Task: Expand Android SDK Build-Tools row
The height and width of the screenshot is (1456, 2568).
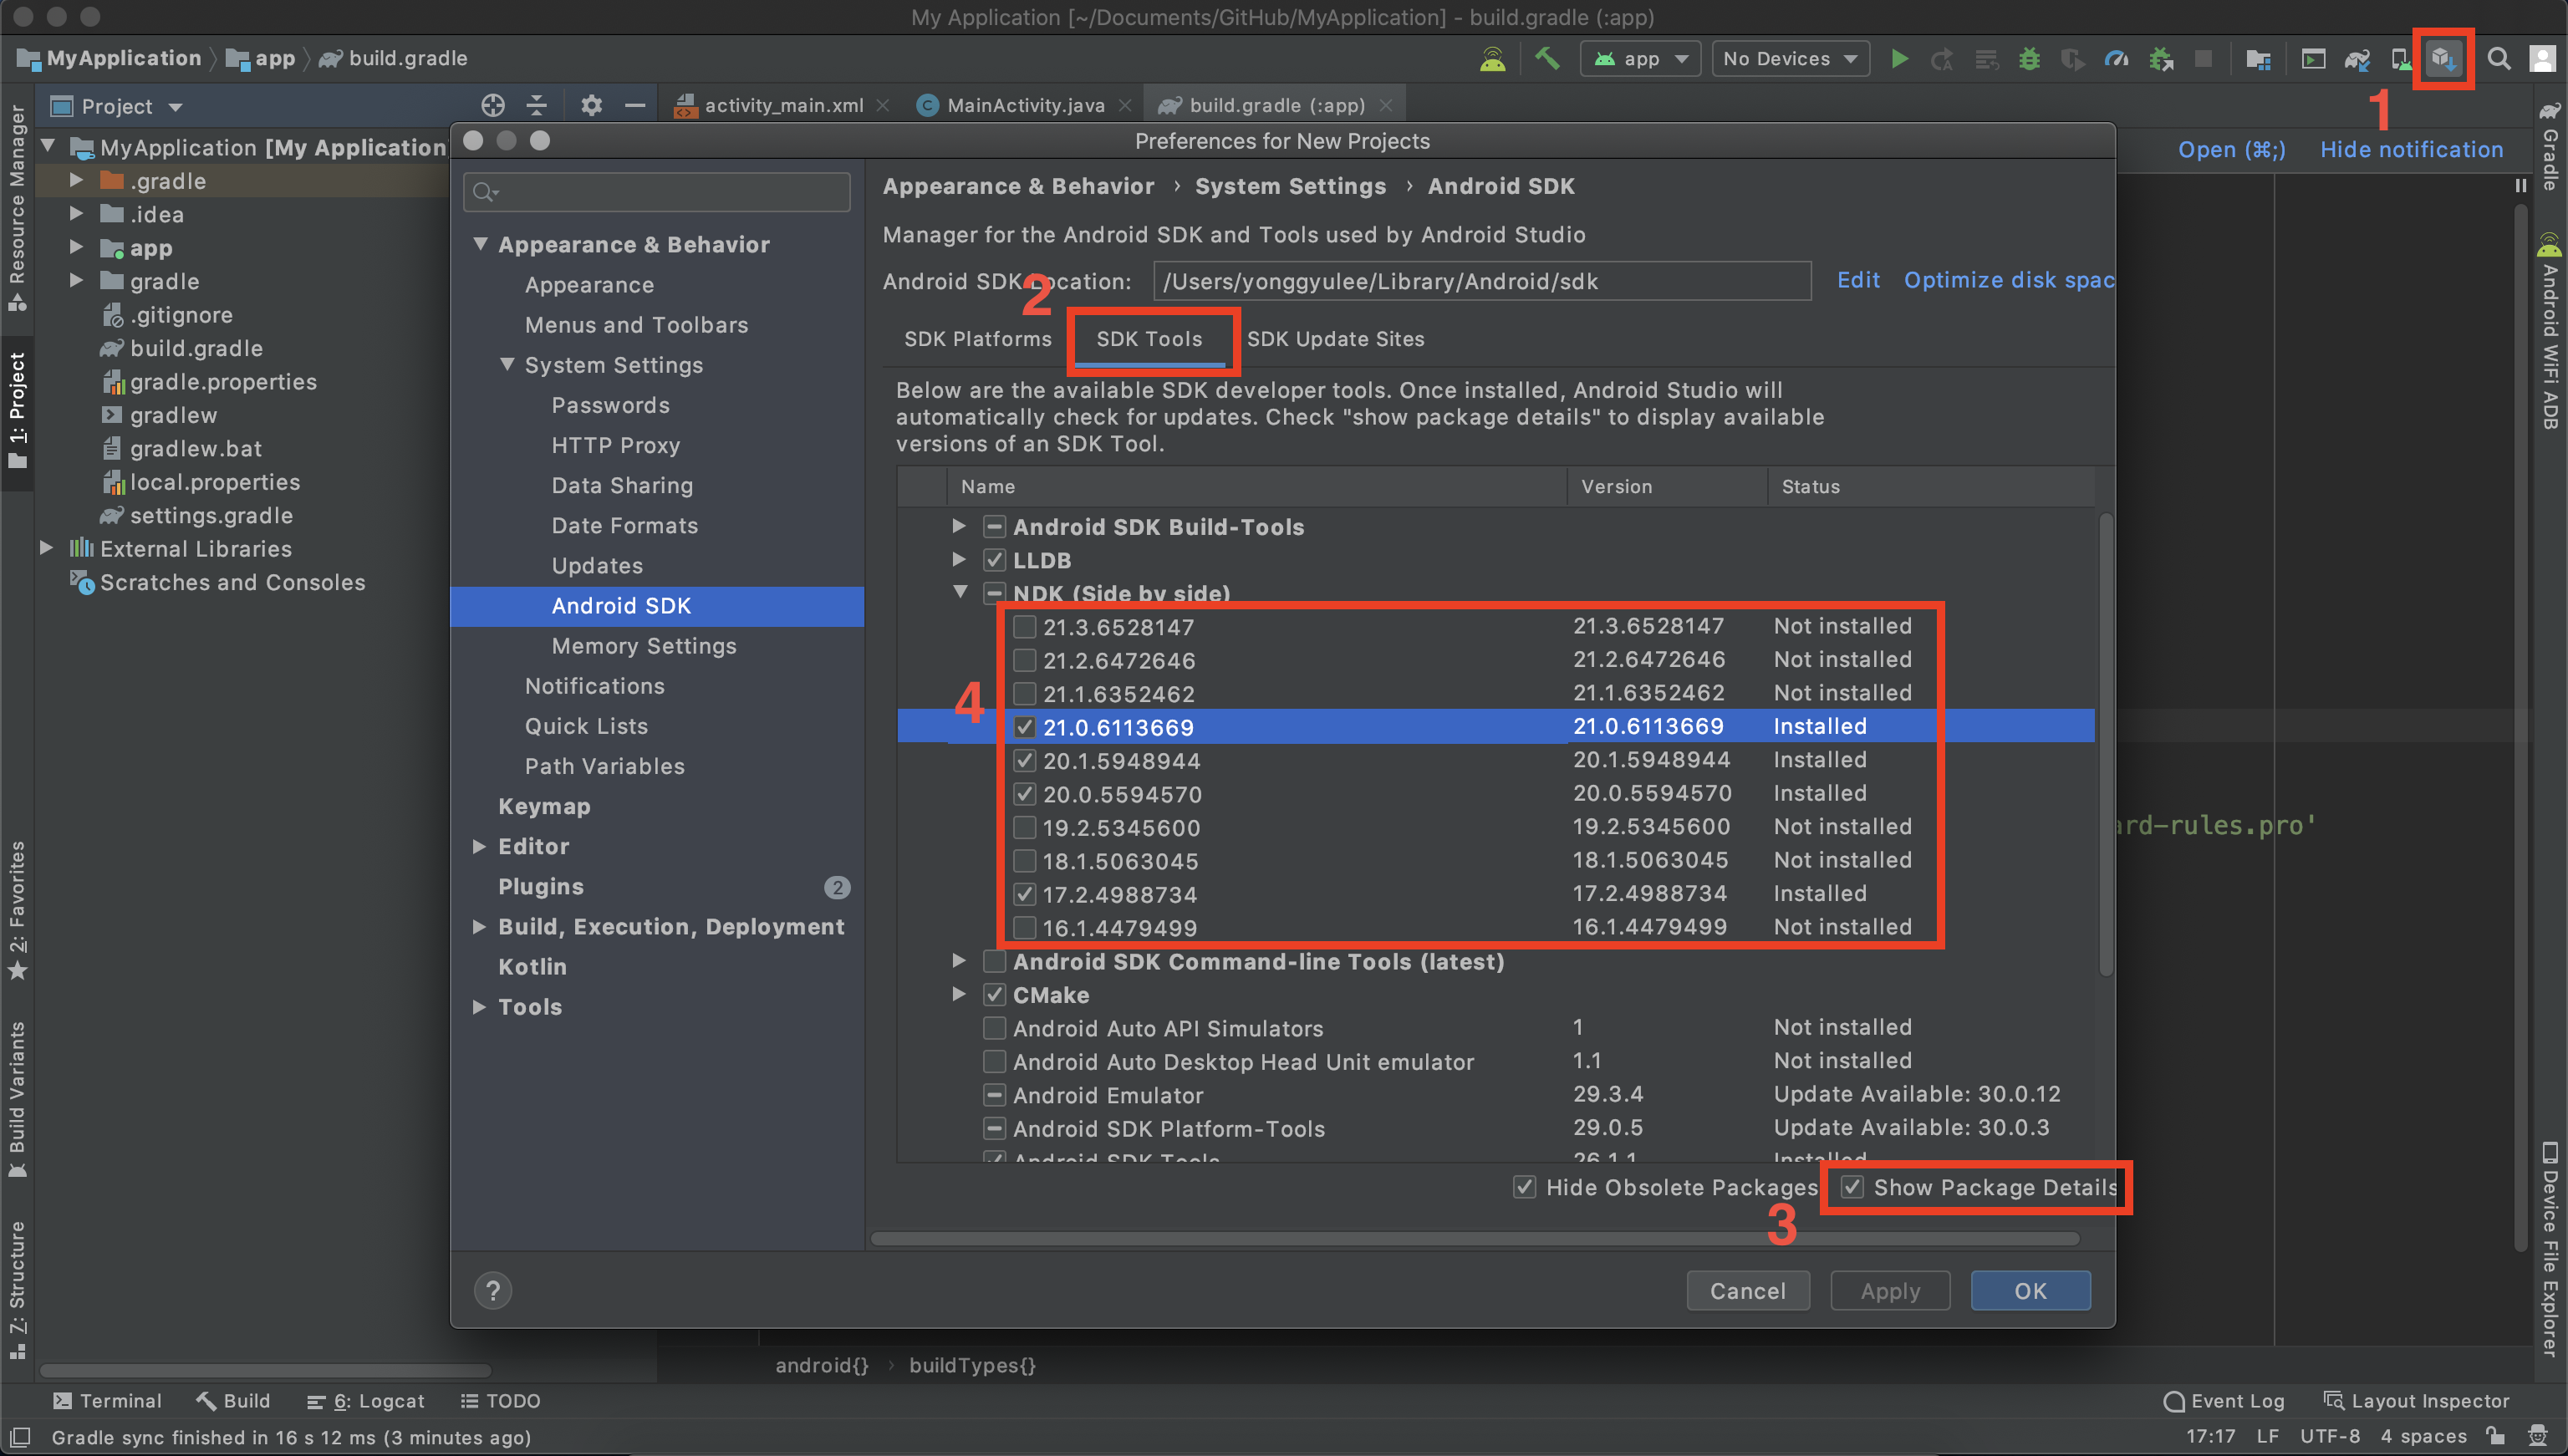Action: (959, 526)
